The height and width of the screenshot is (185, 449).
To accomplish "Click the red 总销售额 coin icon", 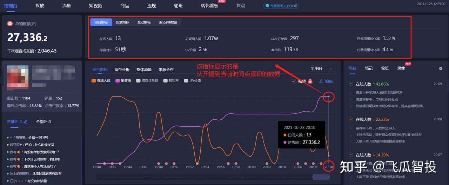I will [x=10, y=24].
